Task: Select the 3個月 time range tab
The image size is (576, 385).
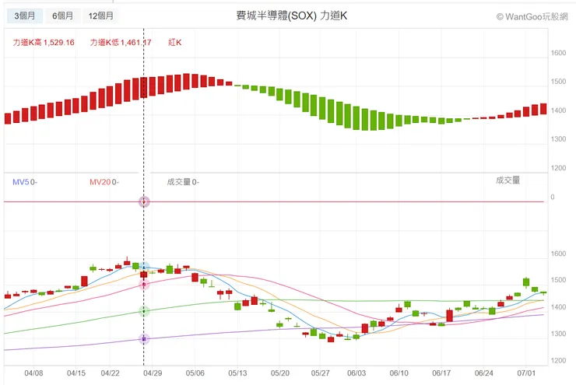Action: [25, 16]
